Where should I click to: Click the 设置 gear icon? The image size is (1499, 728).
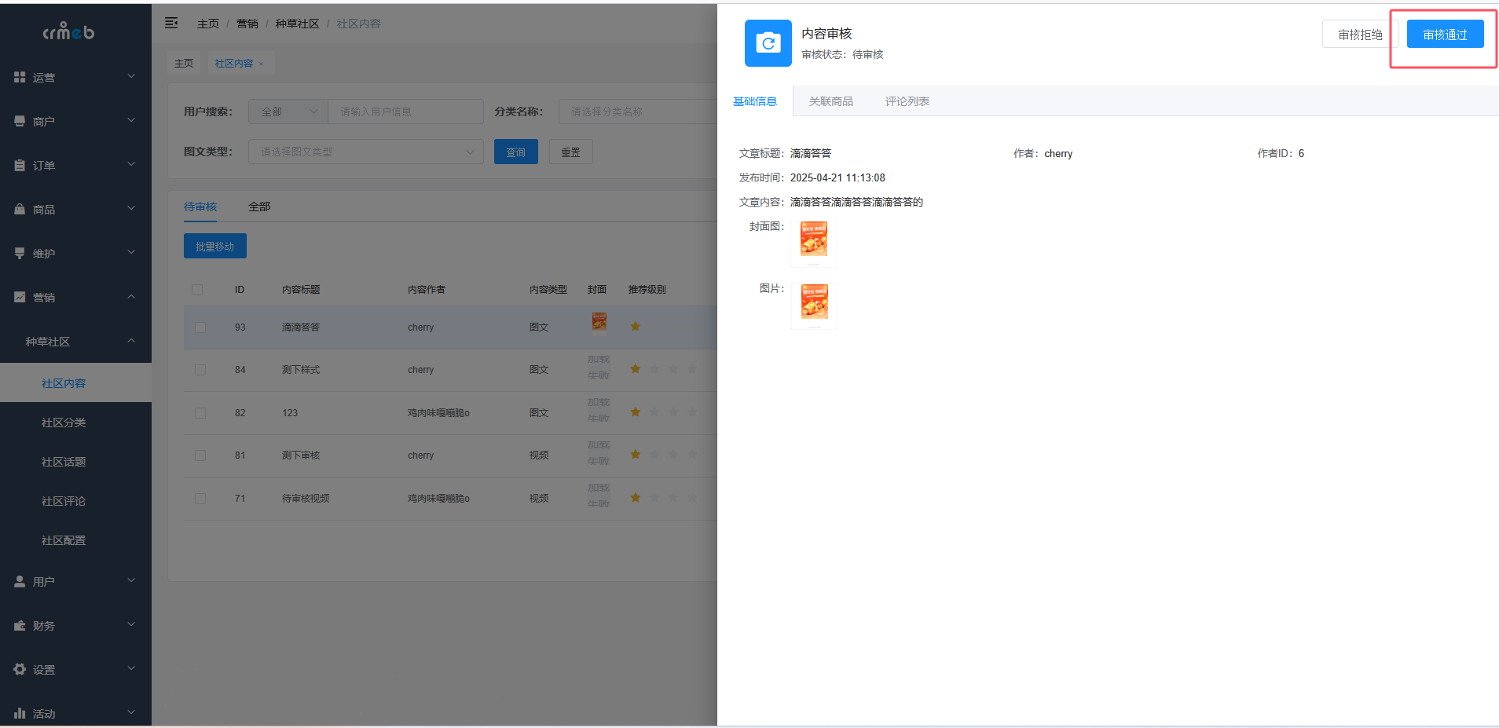pyautogui.click(x=20, y=669)
